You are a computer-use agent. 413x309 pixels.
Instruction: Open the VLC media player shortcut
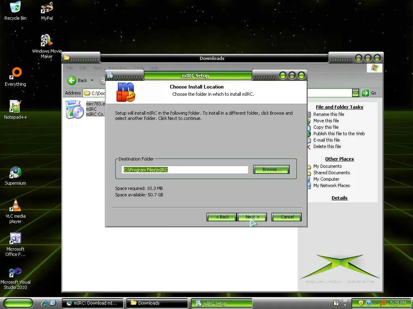pyautogui.click(x=16, y=212)
